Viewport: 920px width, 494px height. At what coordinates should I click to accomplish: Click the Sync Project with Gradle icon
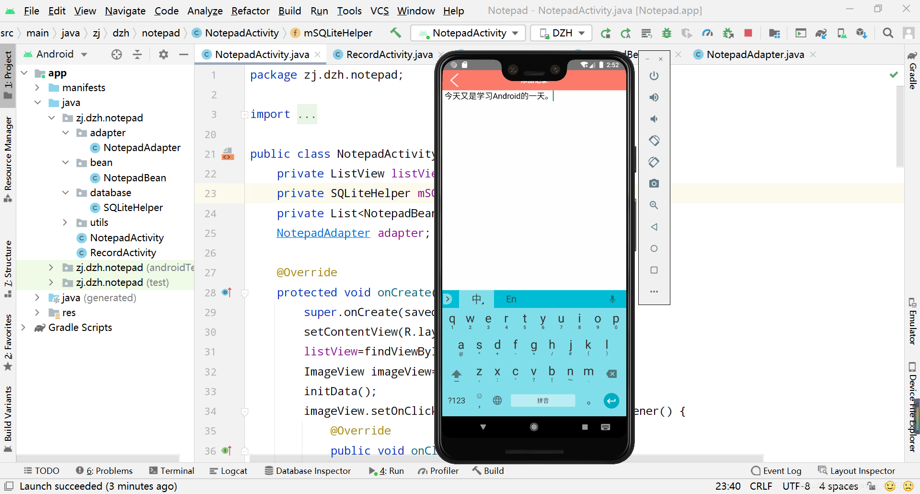[821, 33]
